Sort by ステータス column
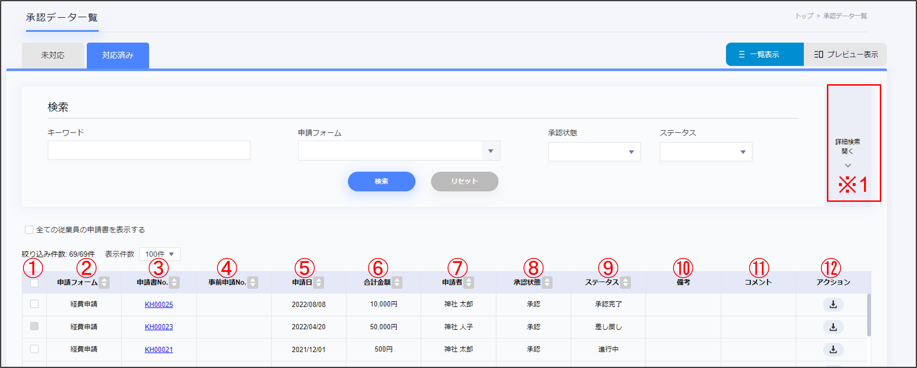Viewport: 917px width, 368px height. 625,282
